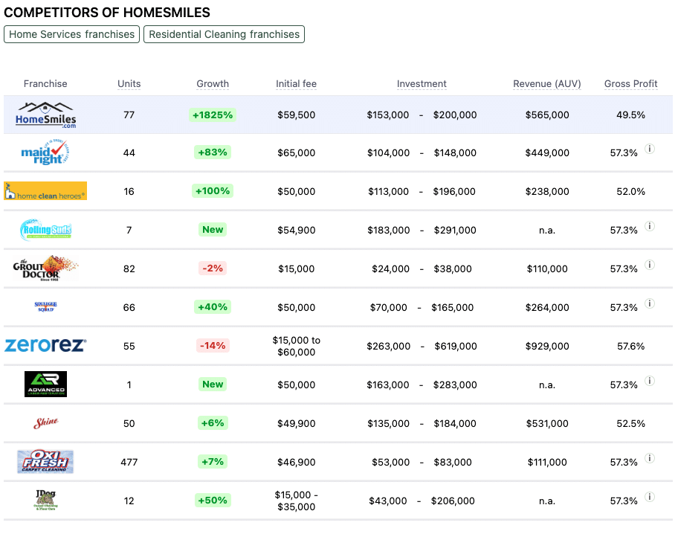The width and height of the screenshot is (678, 534).
Task: Click the New badge for Rolling Suds
Action: 213,229
